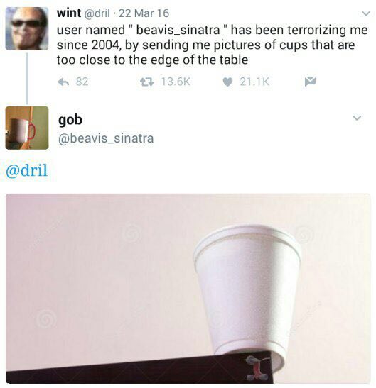Open the @beavis_sinatra handle
Viewport: 376px width, 388px height.
click(106, 138)
